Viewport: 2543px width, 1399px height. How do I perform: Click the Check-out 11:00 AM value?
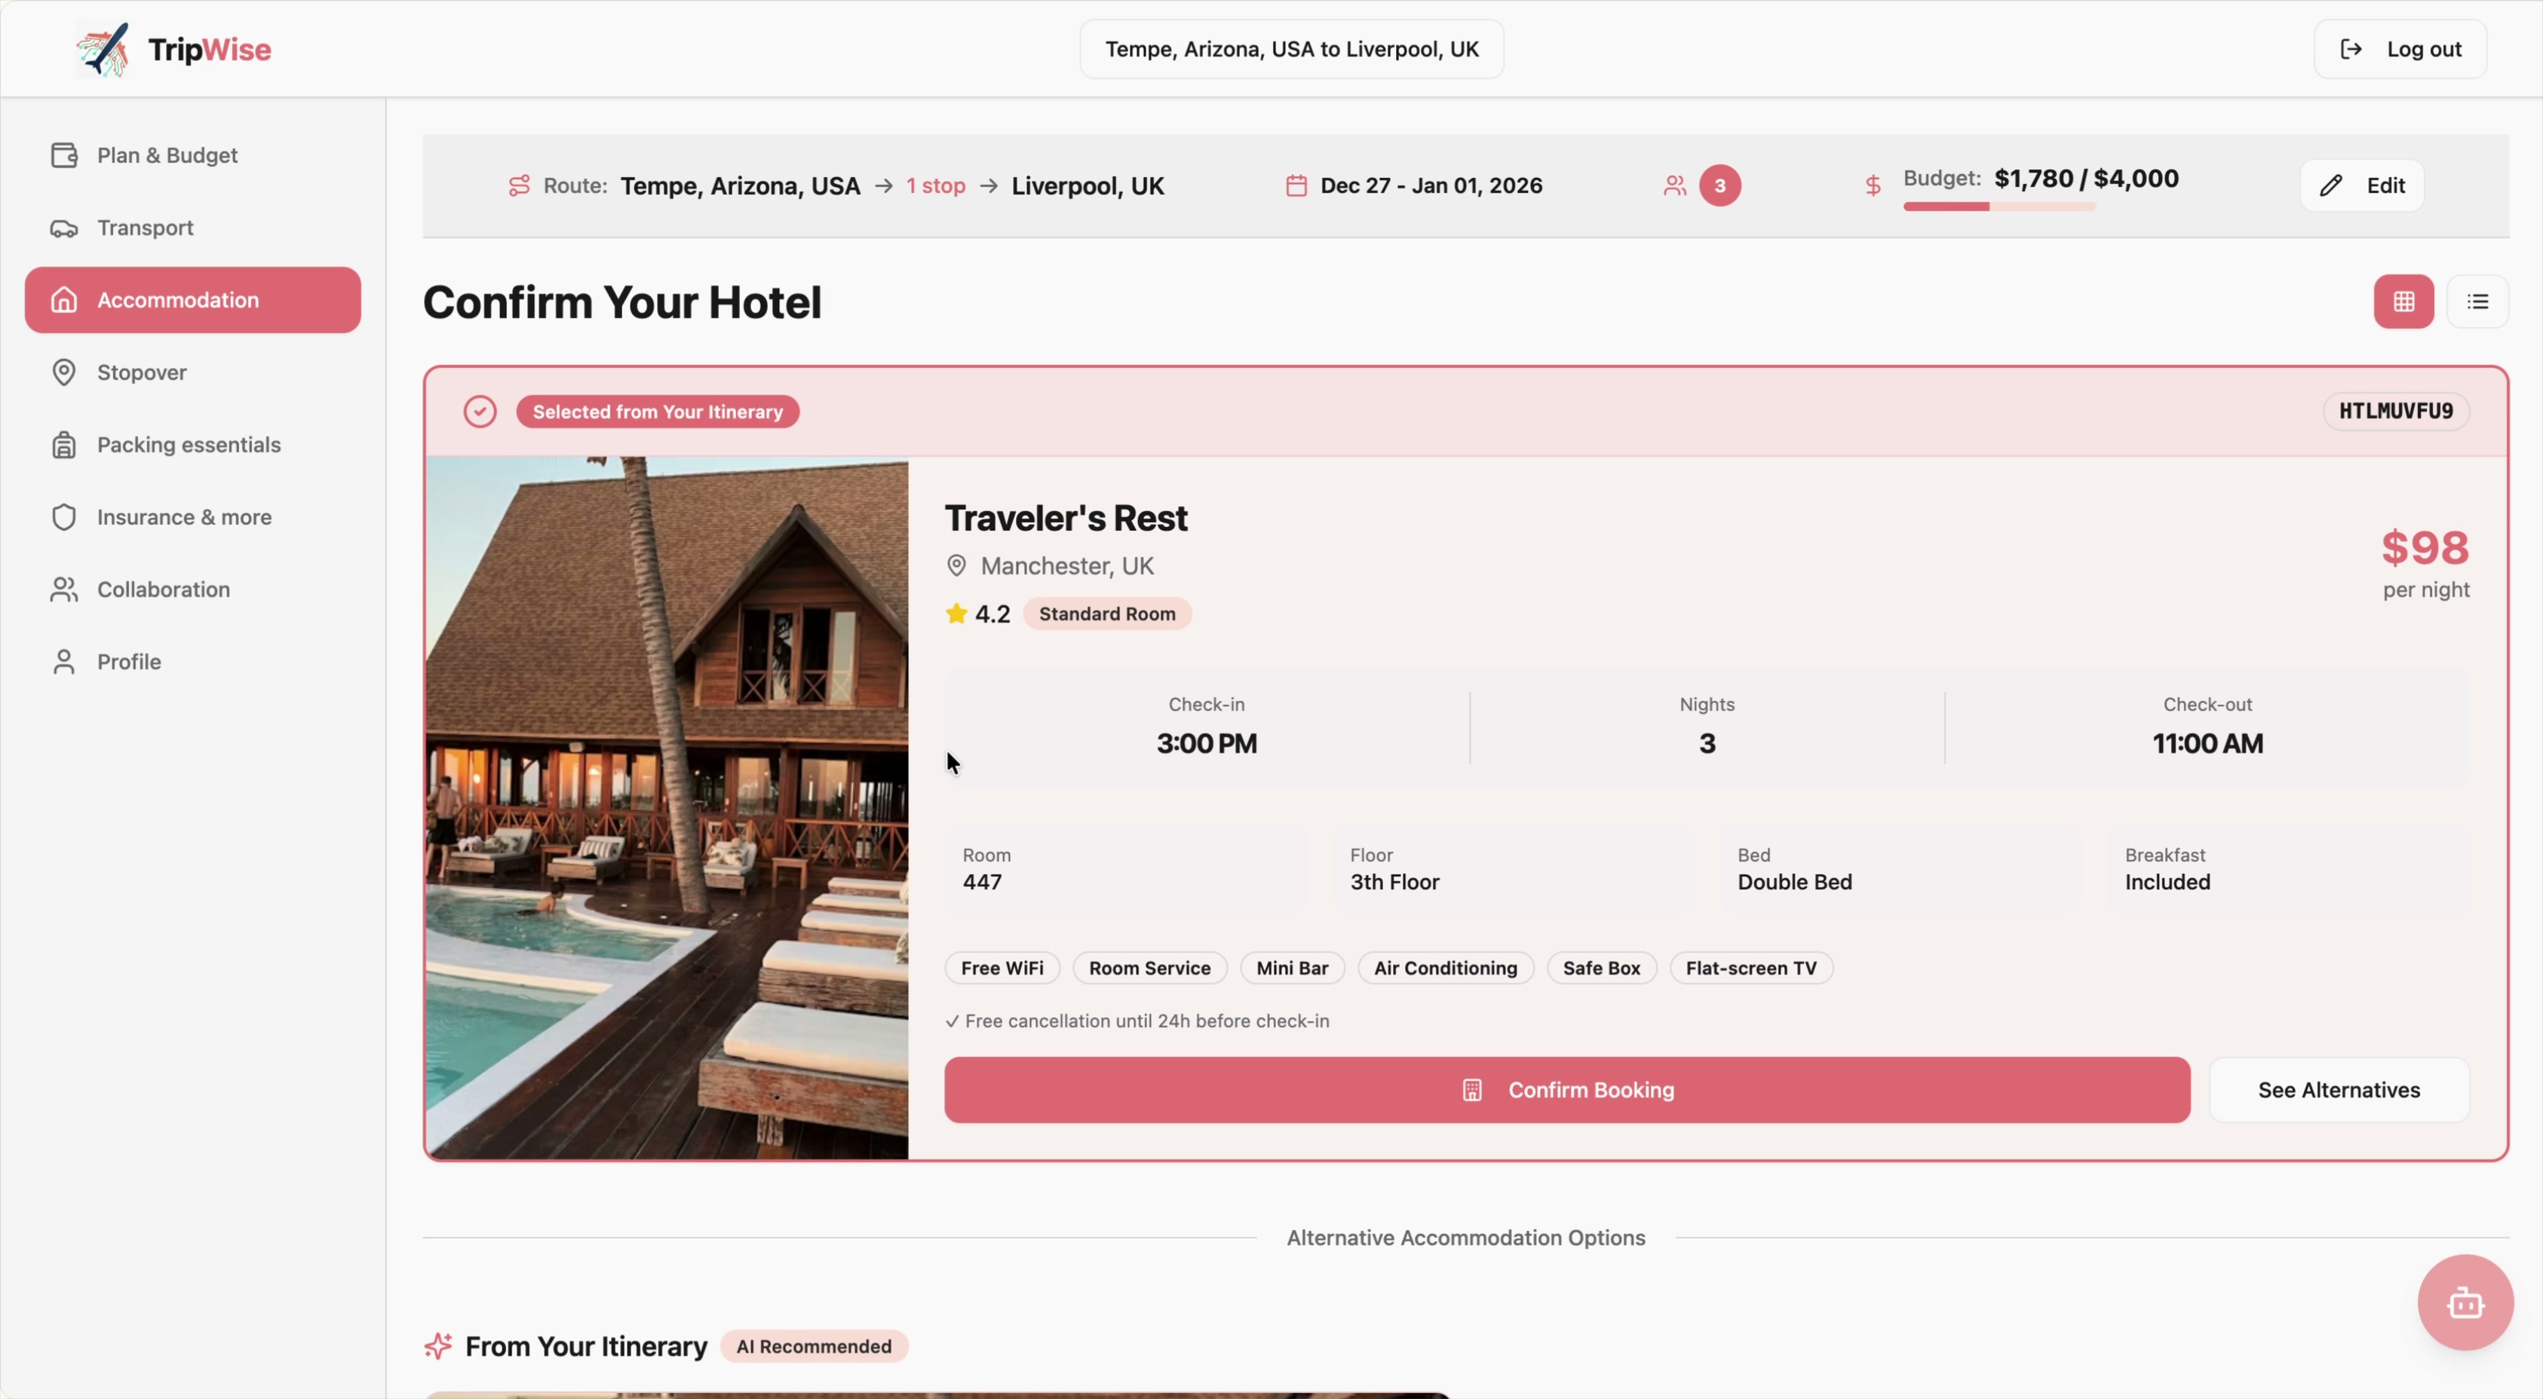pyautogui.click(x=2207, y=743)
